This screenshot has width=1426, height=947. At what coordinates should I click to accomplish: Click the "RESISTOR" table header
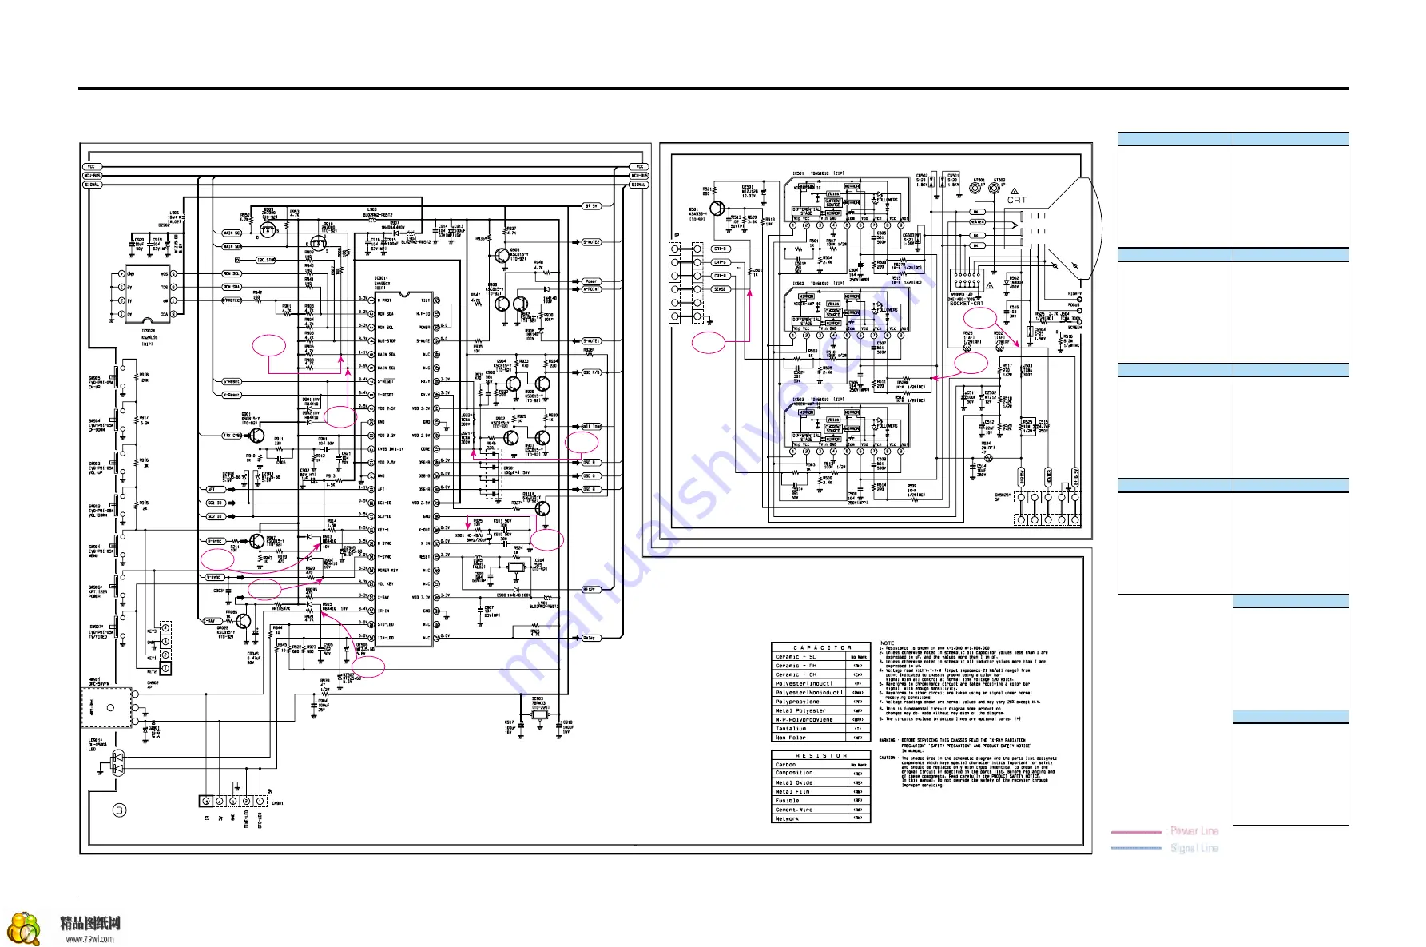pos(821,755)
